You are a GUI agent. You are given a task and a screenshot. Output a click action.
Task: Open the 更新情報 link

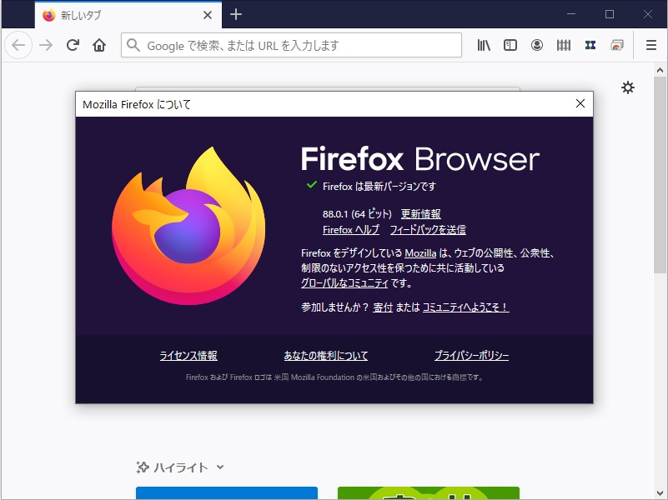click(421, 213)
